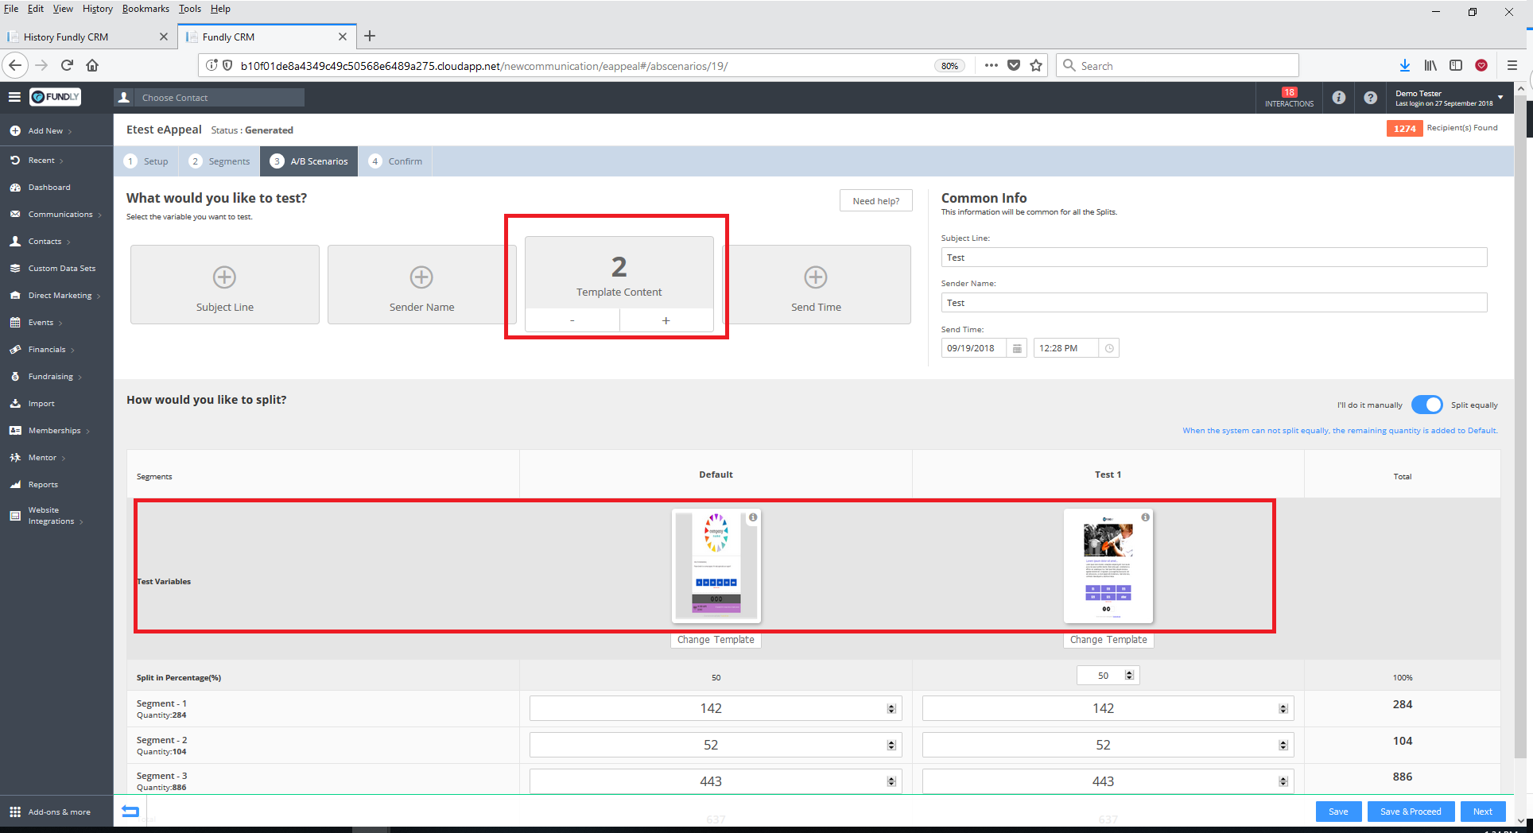
Task: Expand the Fundraising sidebar section
Action: [51, 377]
